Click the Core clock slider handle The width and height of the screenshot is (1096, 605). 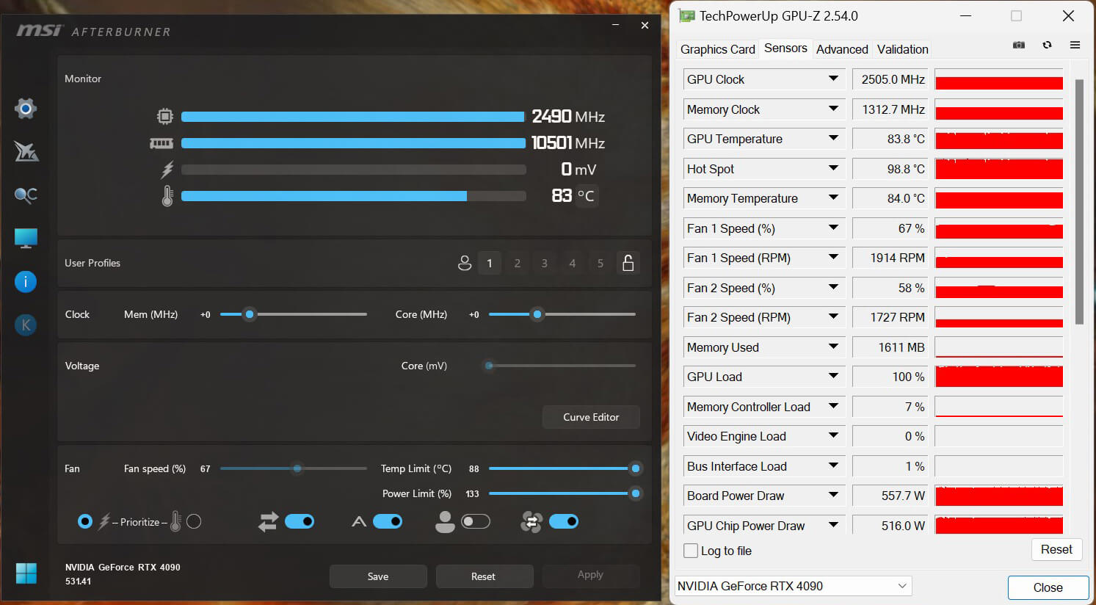(x=537, y=314)
